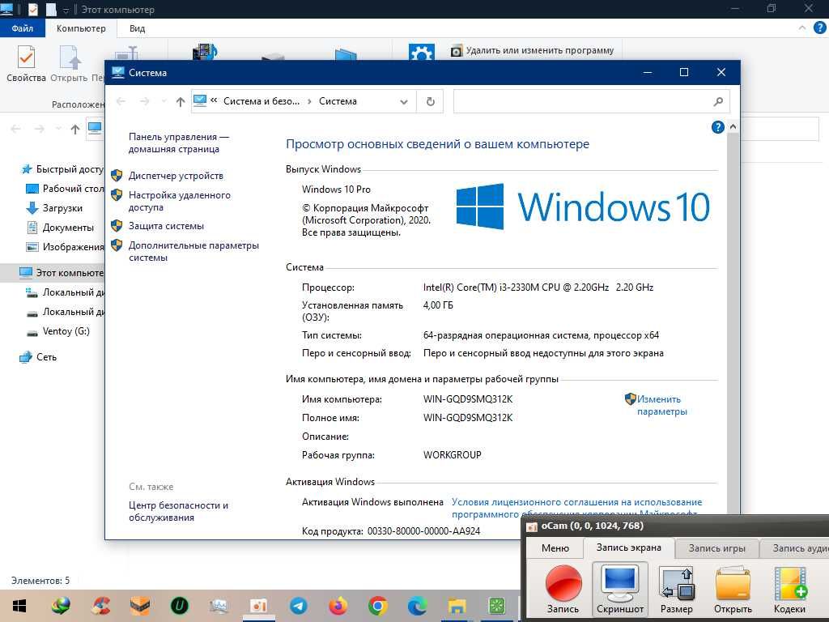The height and width of the screenshot is (622, 829).
Task: Open help in the Система window
Action: [x=717, y=127]
